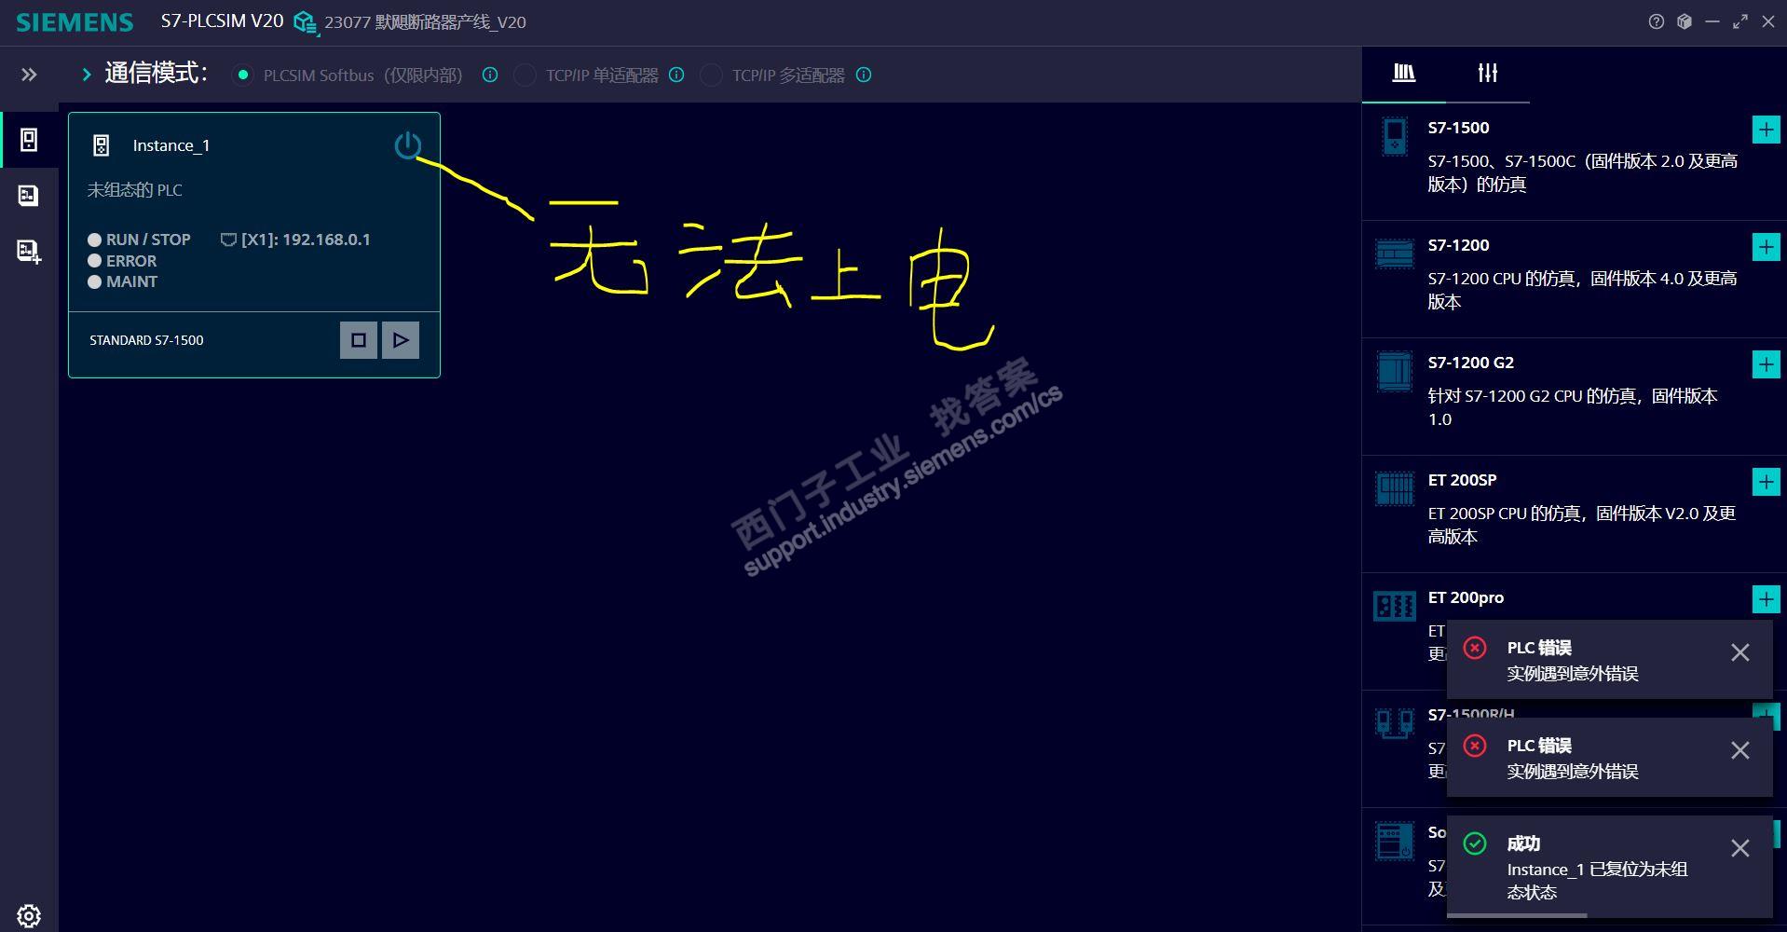Select TCP/IP 单适配器 mode
Screen dimensions: 1787x932
(x=525, y=75)
